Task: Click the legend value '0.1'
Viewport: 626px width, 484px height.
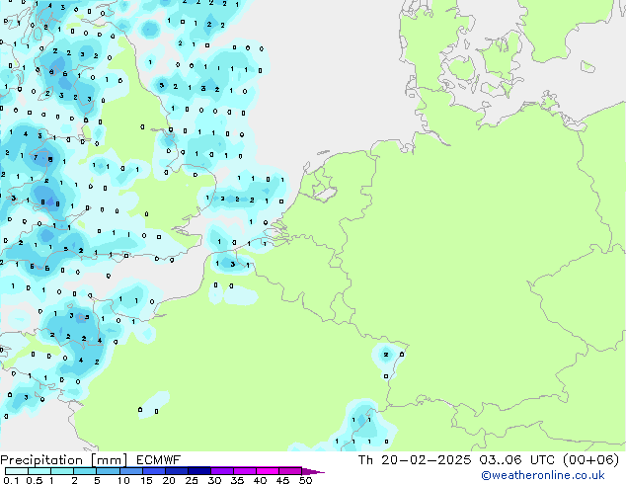Action: pos(11,480)
